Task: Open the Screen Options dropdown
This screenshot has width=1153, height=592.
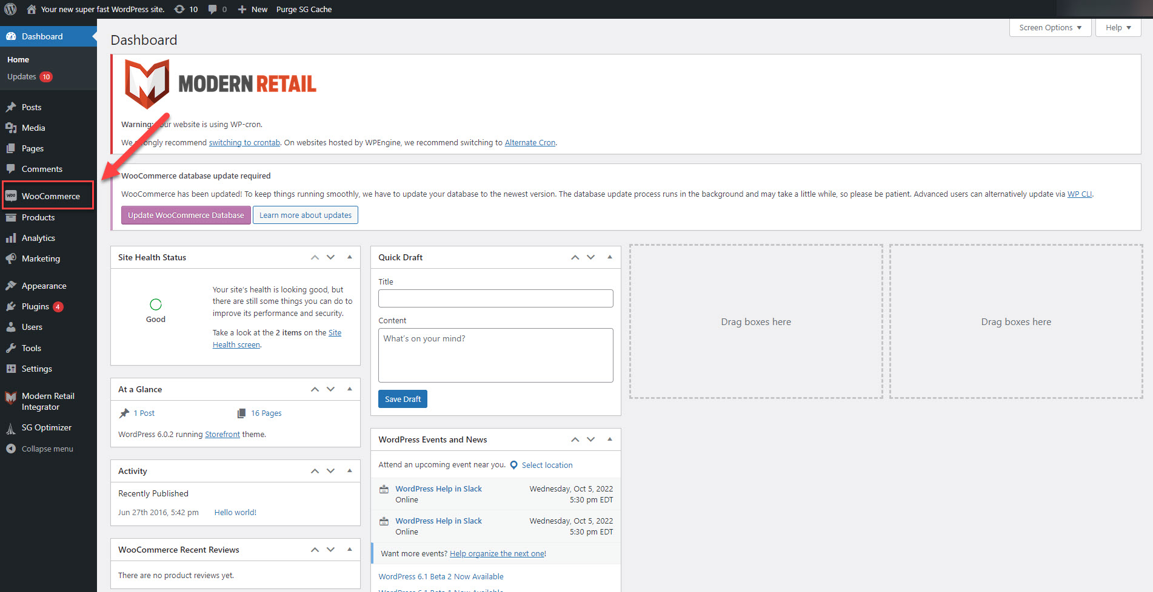Action: (1050, 28)
